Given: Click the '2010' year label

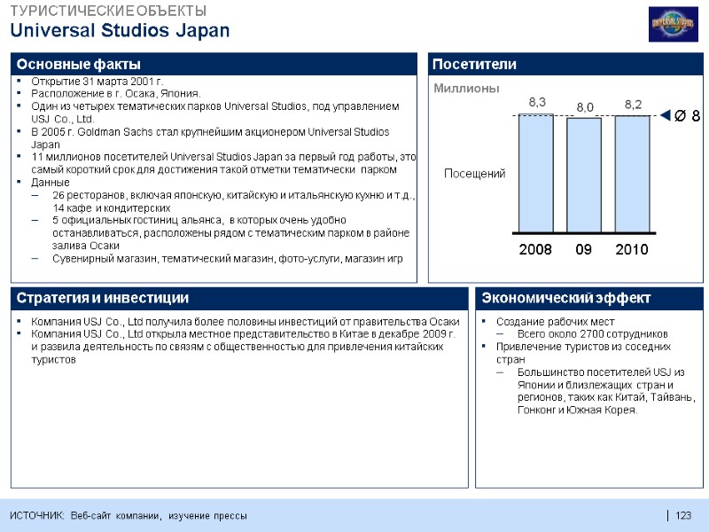Looking at the screenshot, I should [x=632, y=249].
